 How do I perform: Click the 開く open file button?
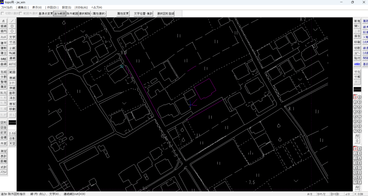(x=357, y=26)
